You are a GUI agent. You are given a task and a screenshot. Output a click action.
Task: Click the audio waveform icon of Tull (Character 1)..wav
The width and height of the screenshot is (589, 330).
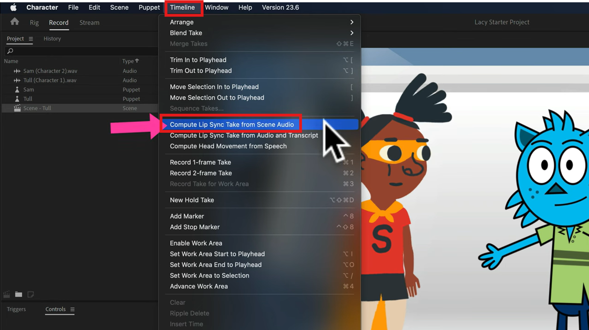tap(17, 80)
